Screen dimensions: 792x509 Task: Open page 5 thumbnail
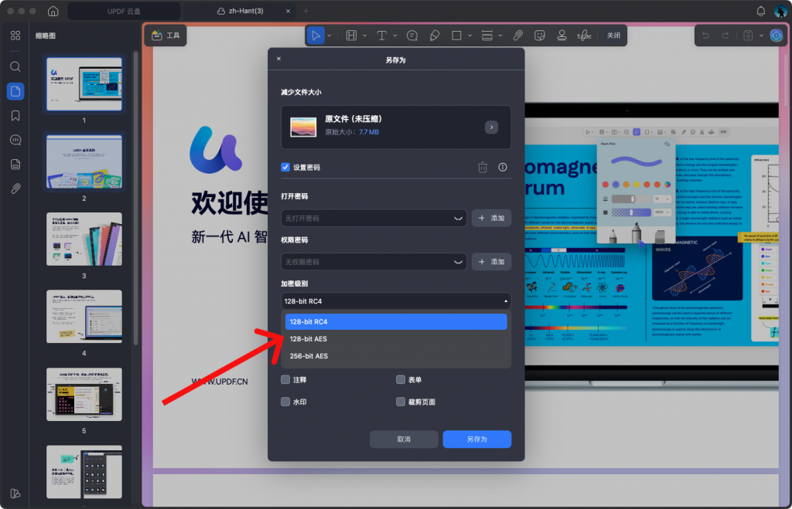click(x=84, y=395)
